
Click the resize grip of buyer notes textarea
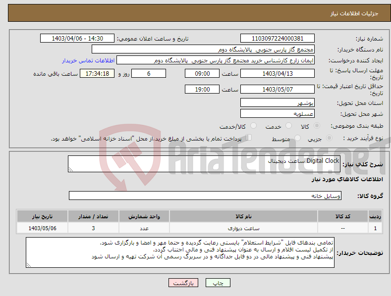pos(29,265)
